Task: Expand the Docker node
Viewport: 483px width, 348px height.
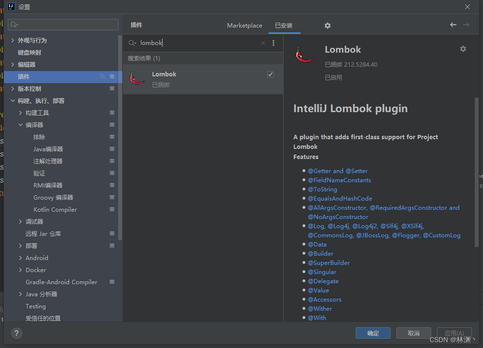Action: tap(20, 270)
